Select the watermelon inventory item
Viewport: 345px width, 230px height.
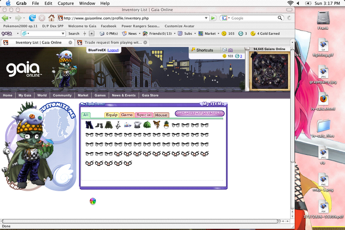click(147, 125)
